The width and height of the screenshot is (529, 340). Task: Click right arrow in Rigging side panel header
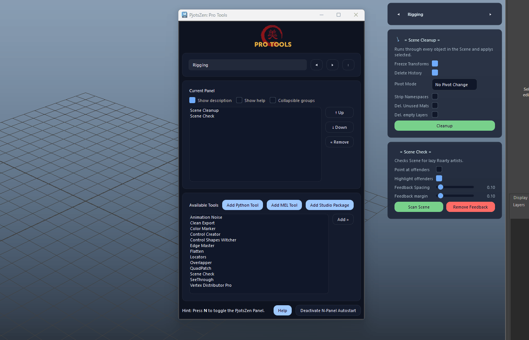[x=490, y=14]
